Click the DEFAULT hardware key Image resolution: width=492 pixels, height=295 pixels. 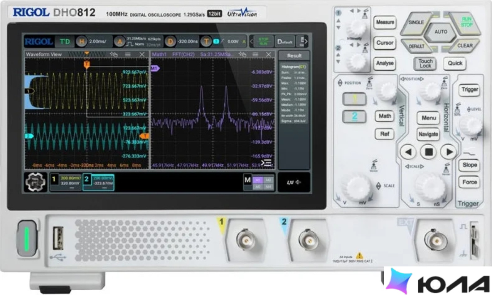pos(416,46)
